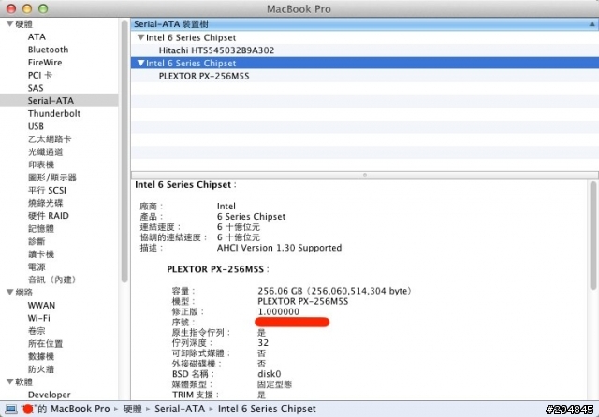
Task: Click the sidebar vertical scrollbar
Action: [124, 151]
